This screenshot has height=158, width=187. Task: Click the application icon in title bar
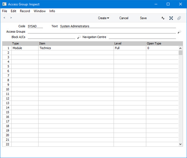(x=4, y=4)
